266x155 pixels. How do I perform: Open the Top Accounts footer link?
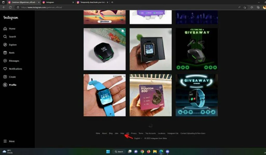tap(150, 133)
